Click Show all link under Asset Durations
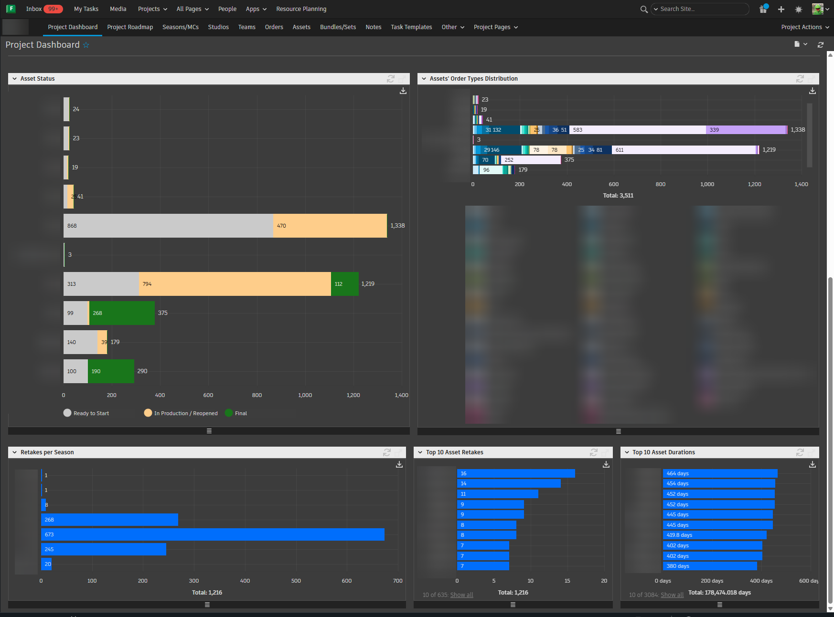Image resolution: width=834 pixels, height=617 pixels. tap(672, 595)
